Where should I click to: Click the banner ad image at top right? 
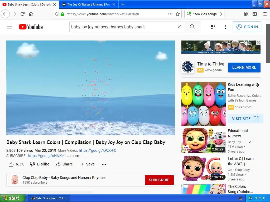point(221,47)
